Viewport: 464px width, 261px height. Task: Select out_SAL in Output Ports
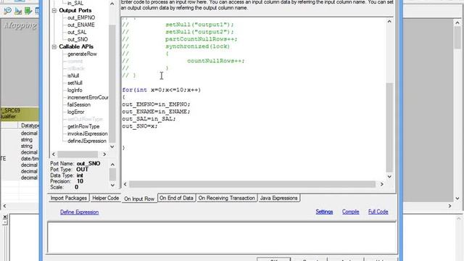tap(77, 32)
